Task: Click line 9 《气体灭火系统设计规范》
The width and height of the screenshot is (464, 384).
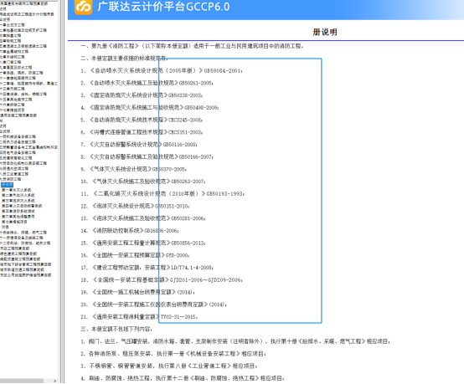Action: click(x=134, y=169)
